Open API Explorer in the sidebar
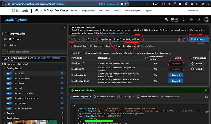211x124 pixels. point(15,39)
